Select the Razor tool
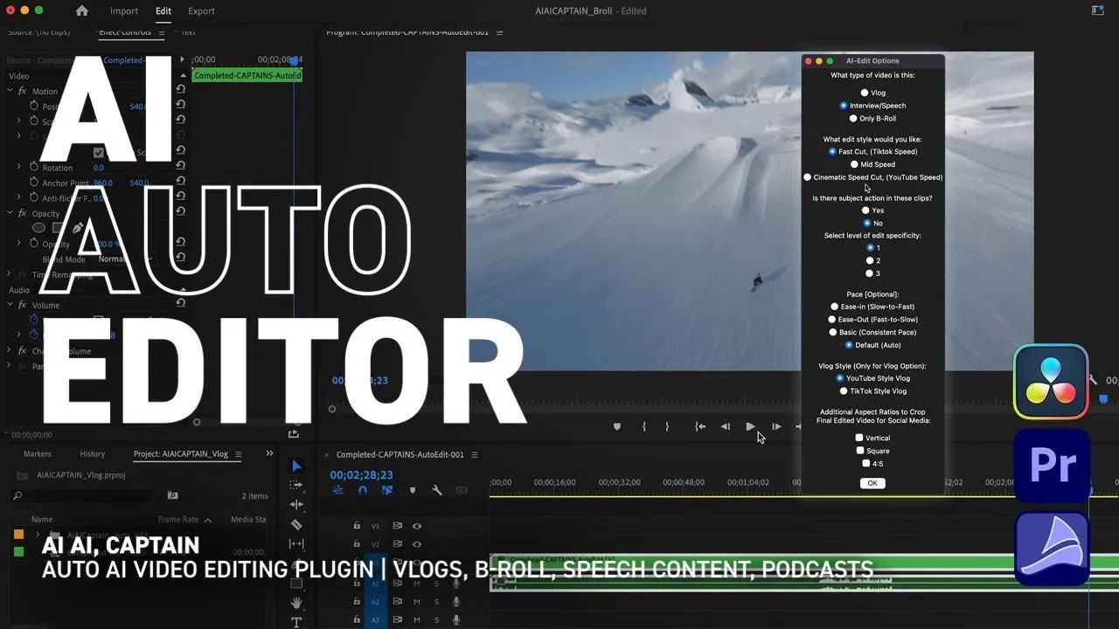The height and width of the screenshot is (629, 1119). click(x=296, y=524)
